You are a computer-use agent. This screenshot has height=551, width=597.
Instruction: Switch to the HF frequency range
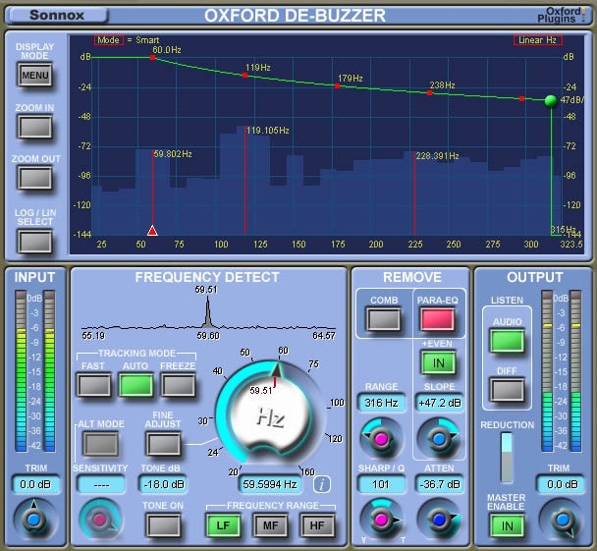click(x=315, y=525)
